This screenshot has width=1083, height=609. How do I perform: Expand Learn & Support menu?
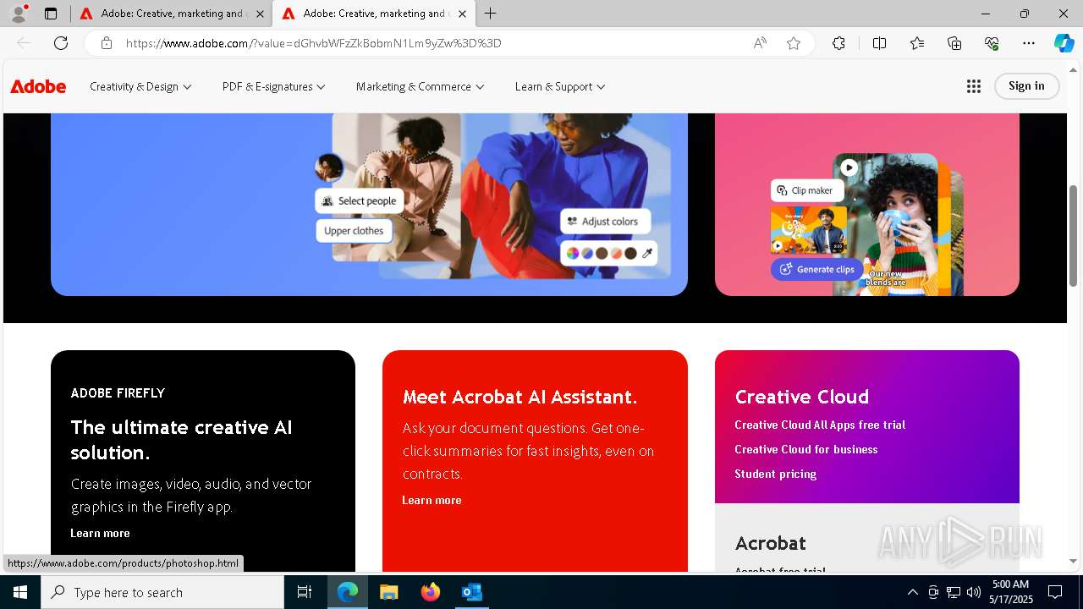point(560,86)
